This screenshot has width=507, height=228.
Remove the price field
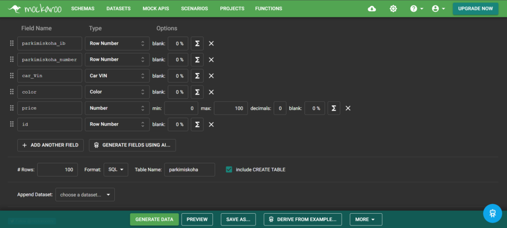click(x=348, y=108)
